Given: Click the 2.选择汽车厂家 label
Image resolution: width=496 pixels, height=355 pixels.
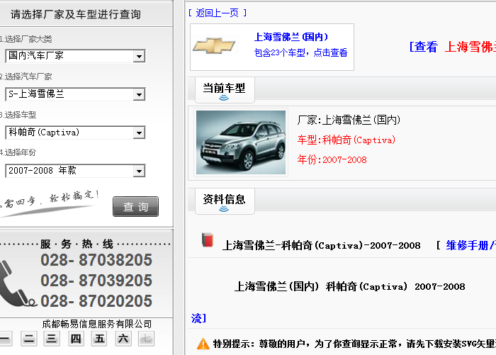Looking at the screenshot, I should point(26,77).
